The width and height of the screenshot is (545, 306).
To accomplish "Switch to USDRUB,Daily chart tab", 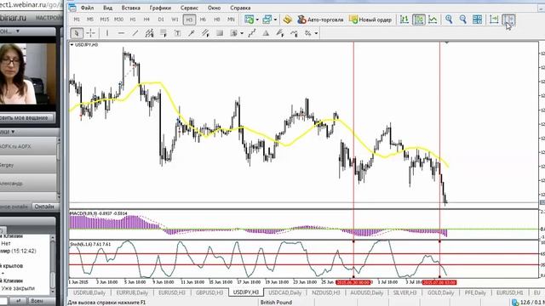I will [89, 292].
